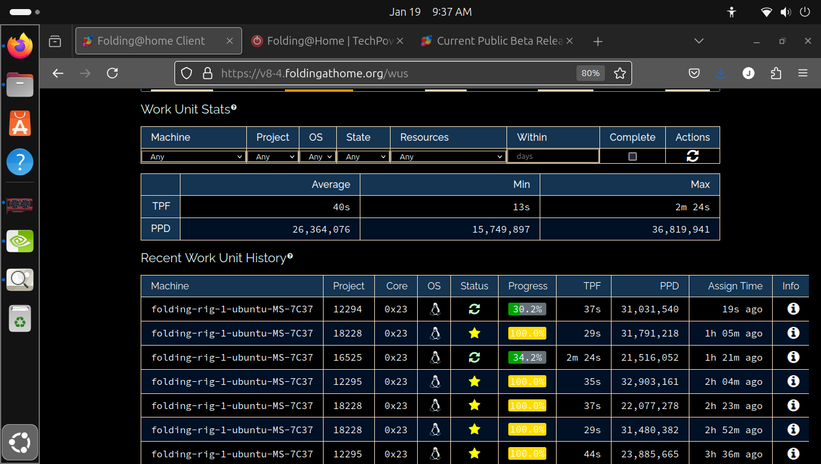
Task: Click the help icon beside Recent Work Unit History
Action: (x=290, y=256)
